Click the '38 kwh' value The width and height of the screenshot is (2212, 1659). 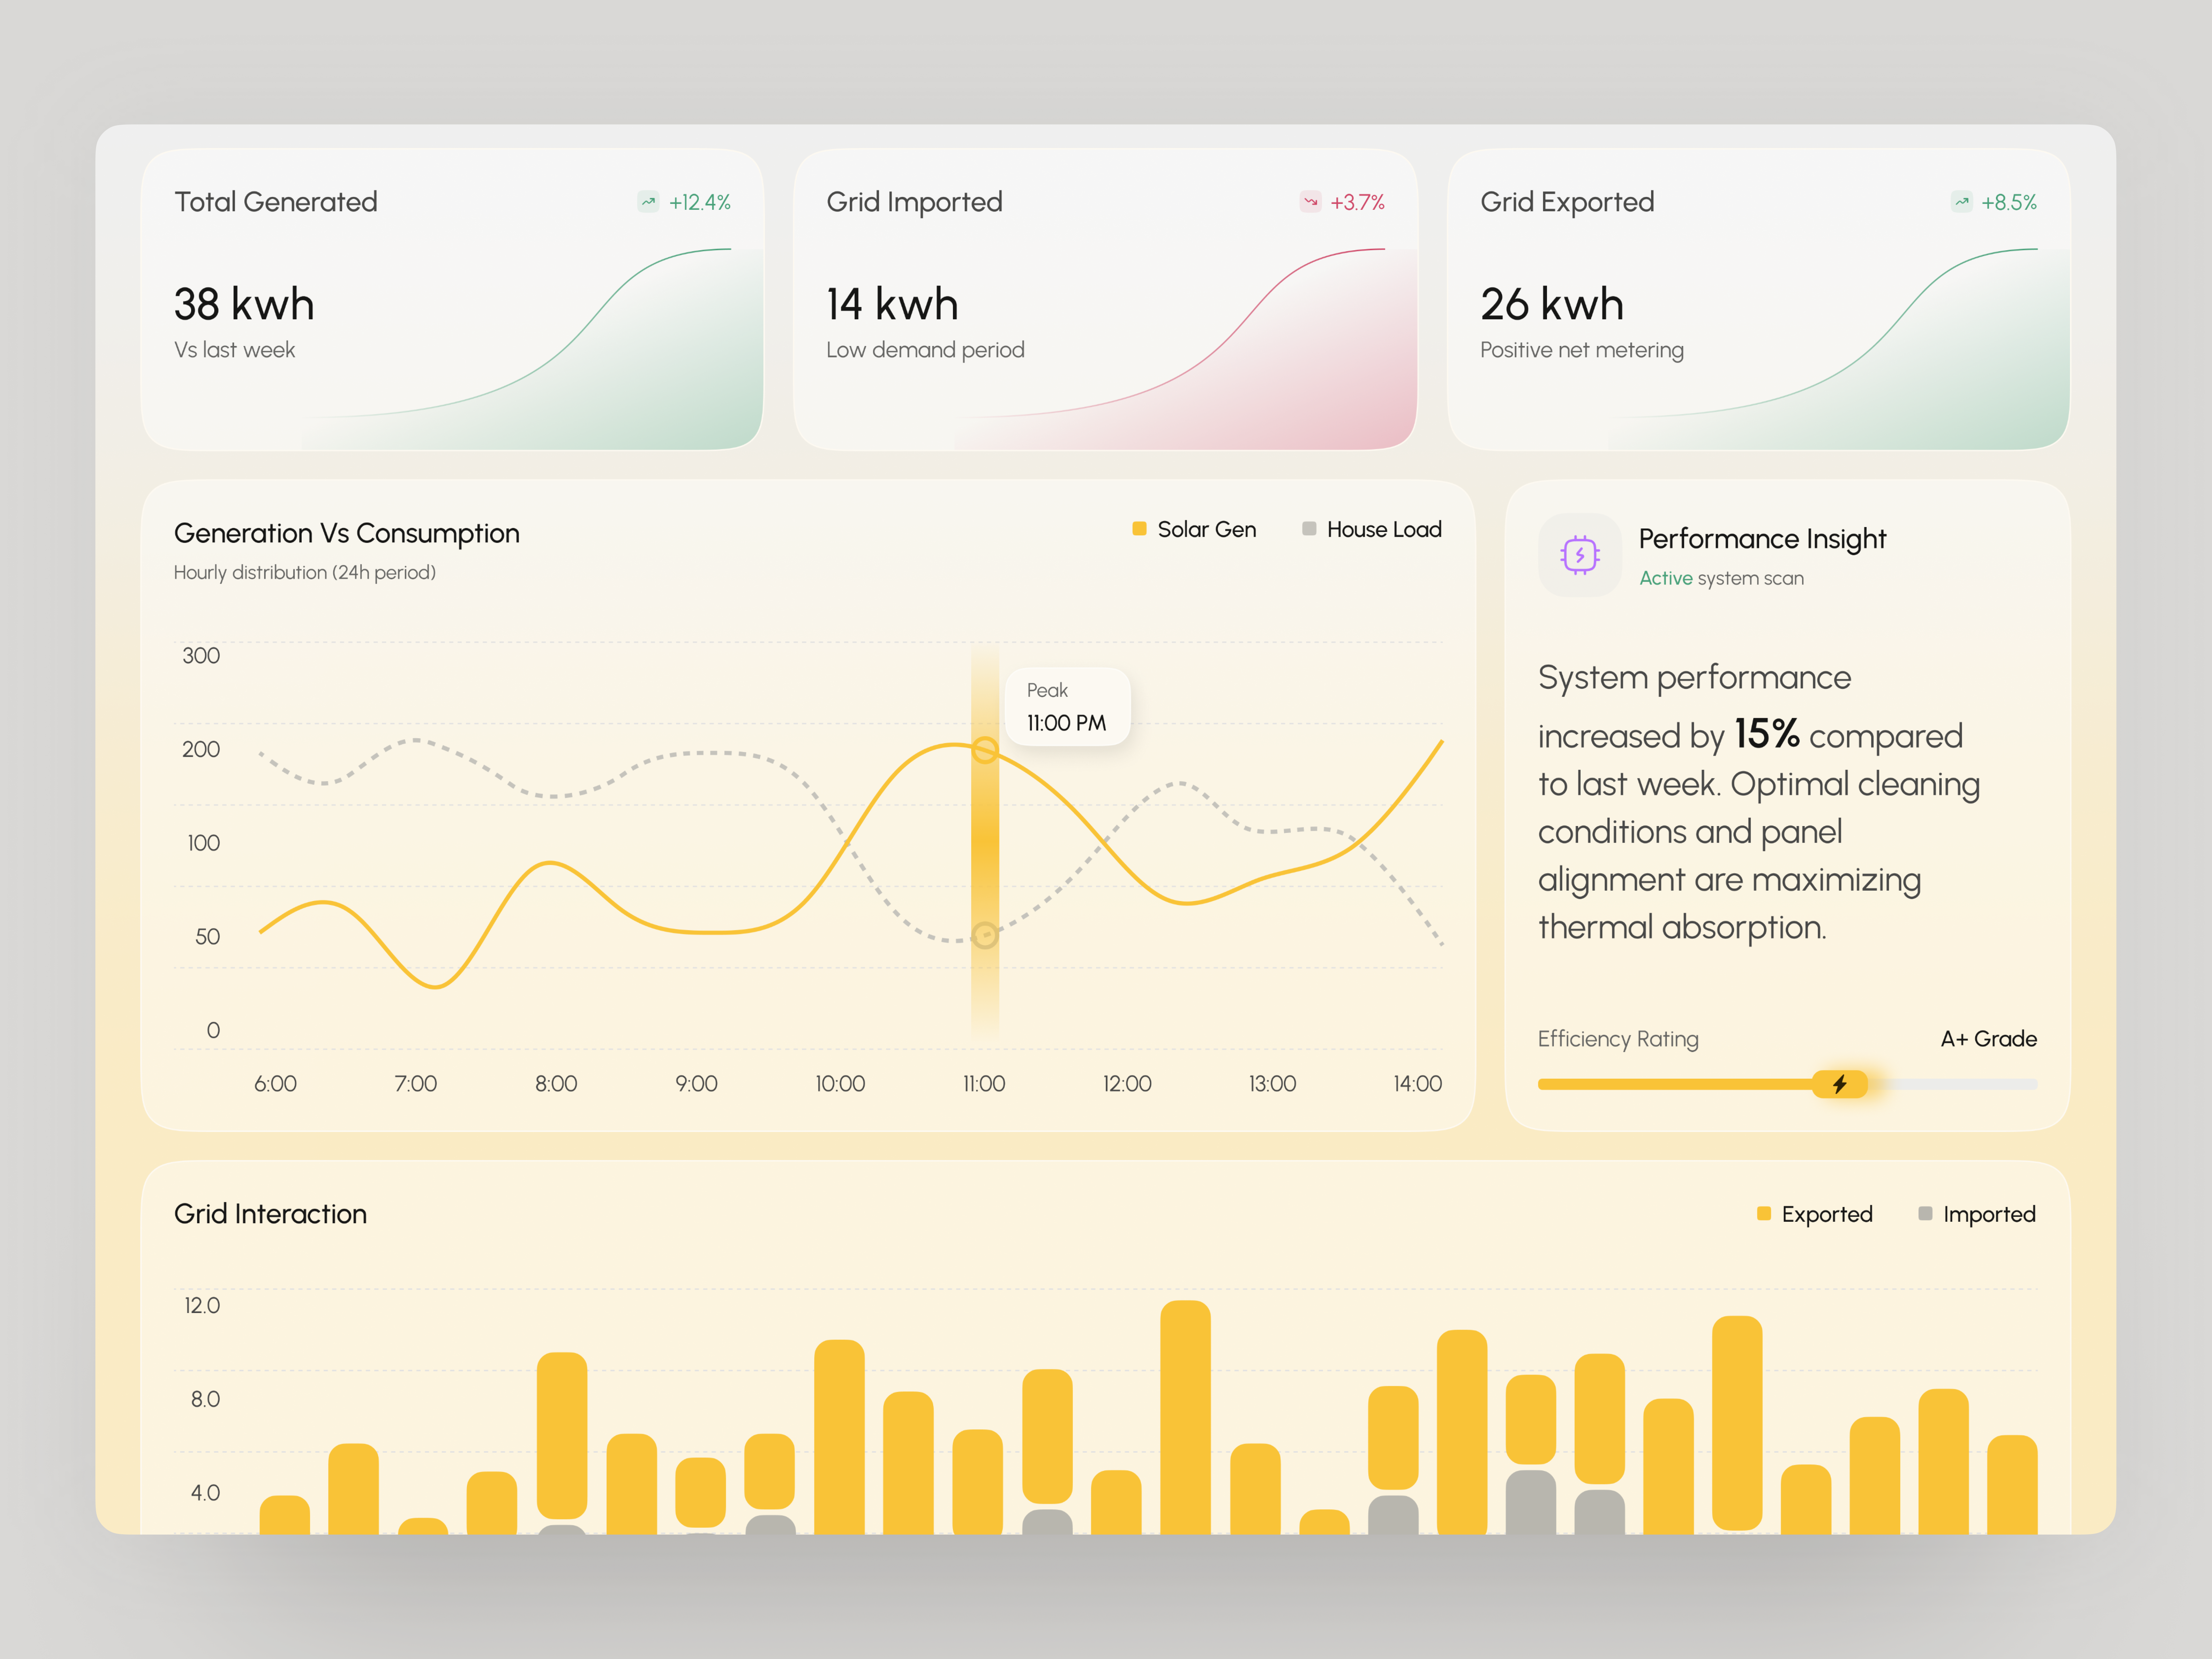244,304
